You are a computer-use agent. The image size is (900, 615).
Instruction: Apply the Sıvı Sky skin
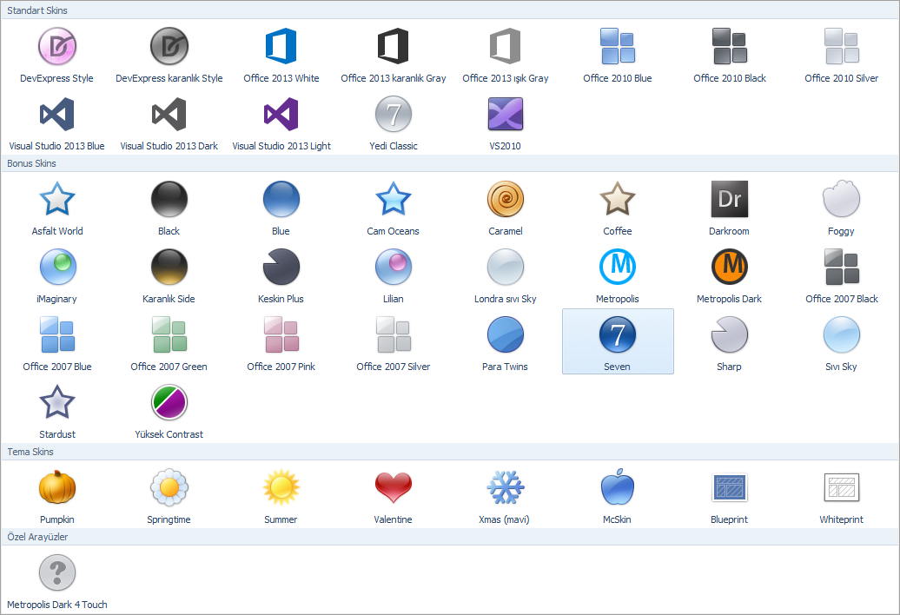pos(842,342)
